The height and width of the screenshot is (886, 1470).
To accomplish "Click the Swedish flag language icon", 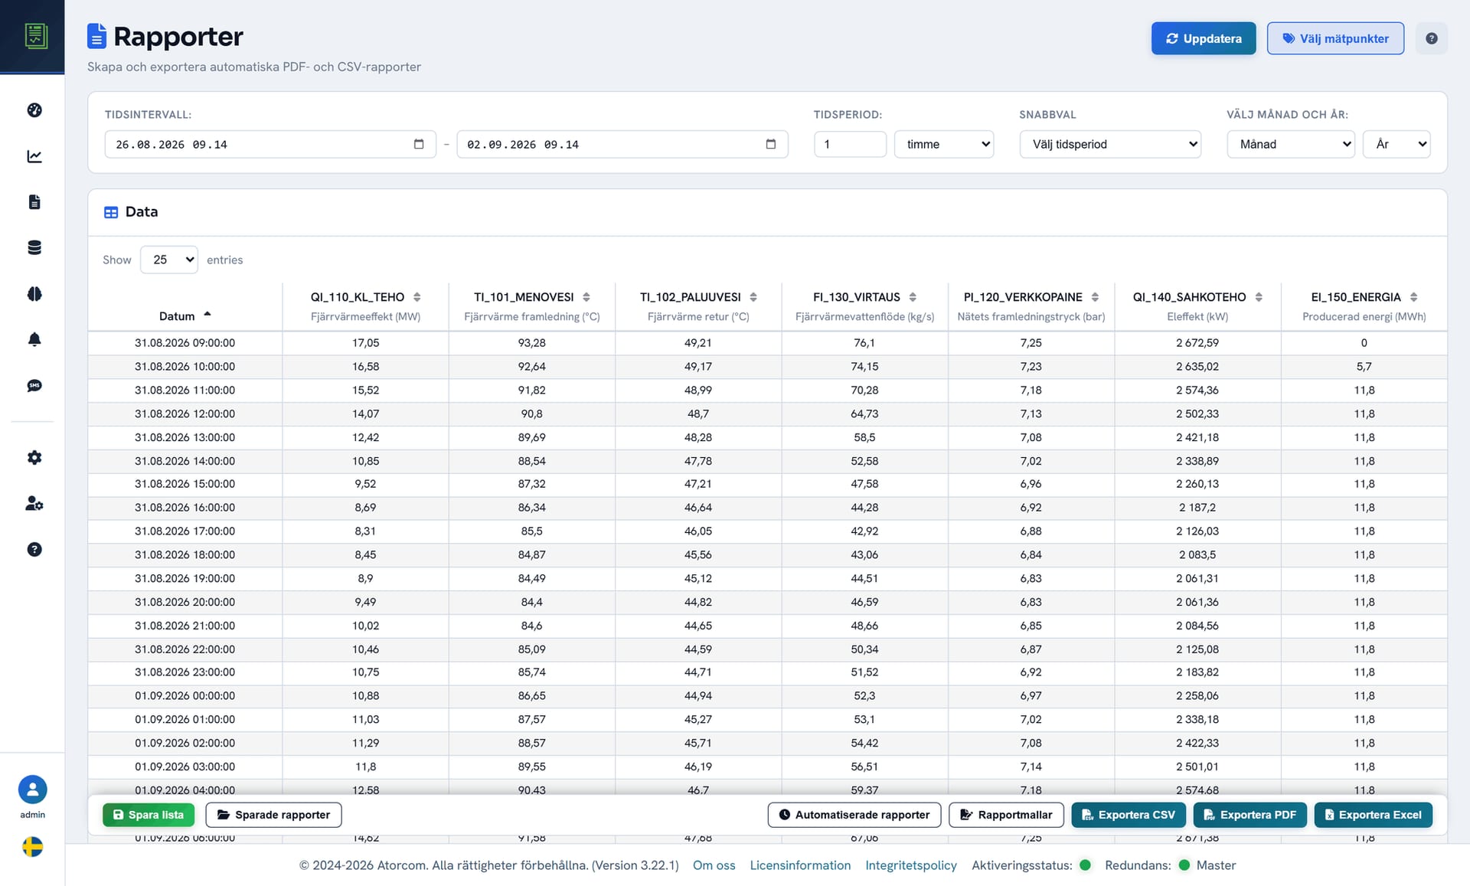I will pos(32,847).
